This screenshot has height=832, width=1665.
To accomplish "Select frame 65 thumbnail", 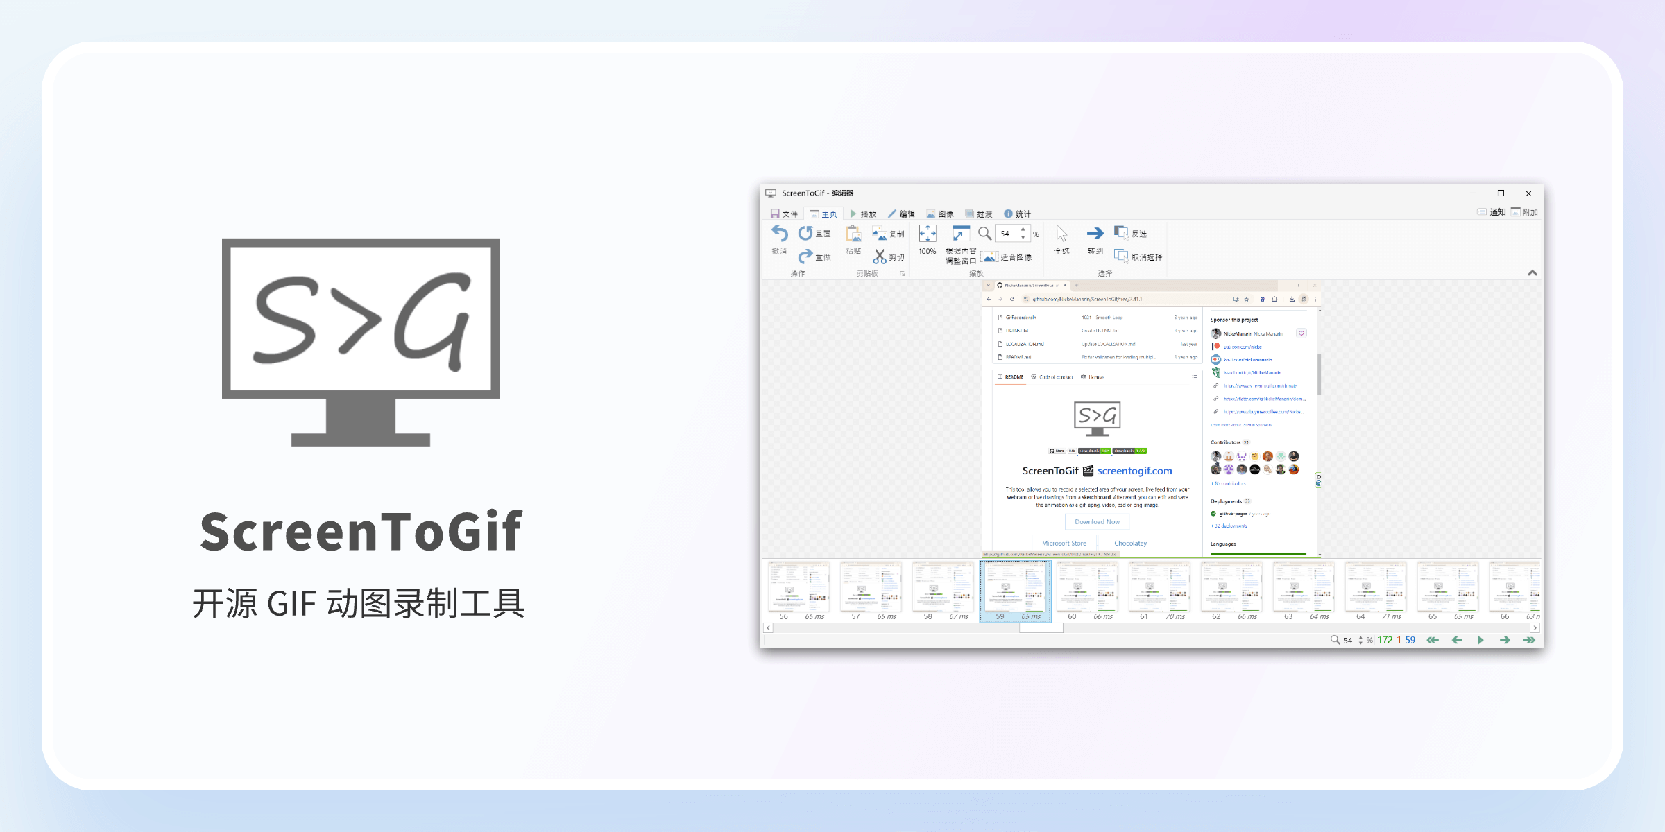I will click(1448, 591).
